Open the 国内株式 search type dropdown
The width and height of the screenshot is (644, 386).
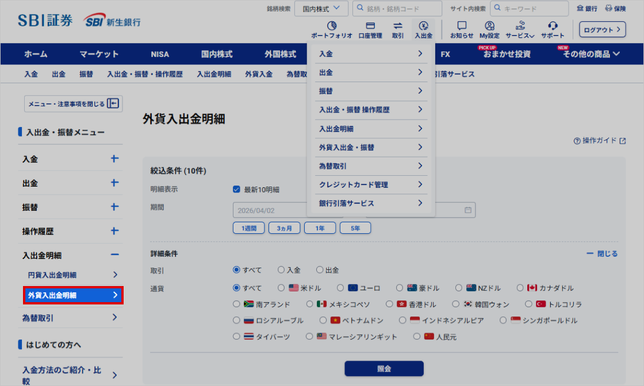[321, 9]
